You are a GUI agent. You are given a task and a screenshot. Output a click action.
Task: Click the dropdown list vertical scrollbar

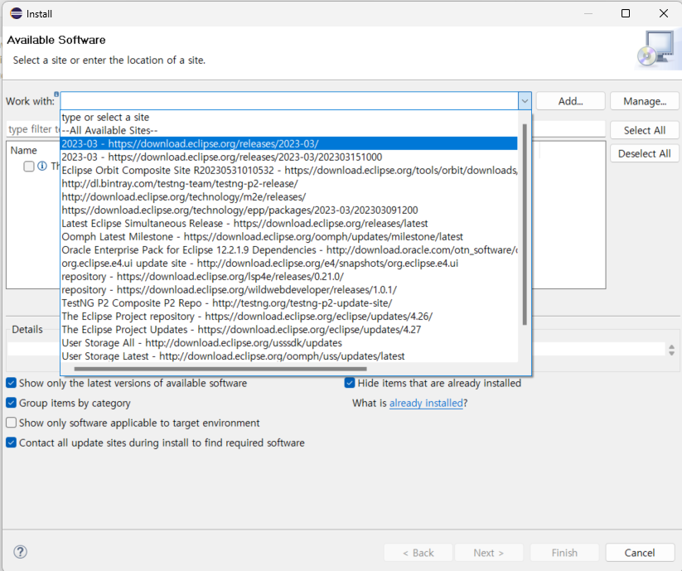(525, 225)
